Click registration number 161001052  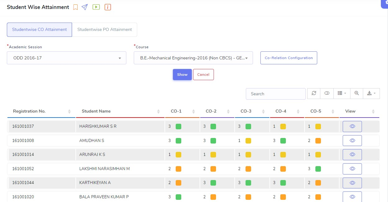(x=23, y=169)
